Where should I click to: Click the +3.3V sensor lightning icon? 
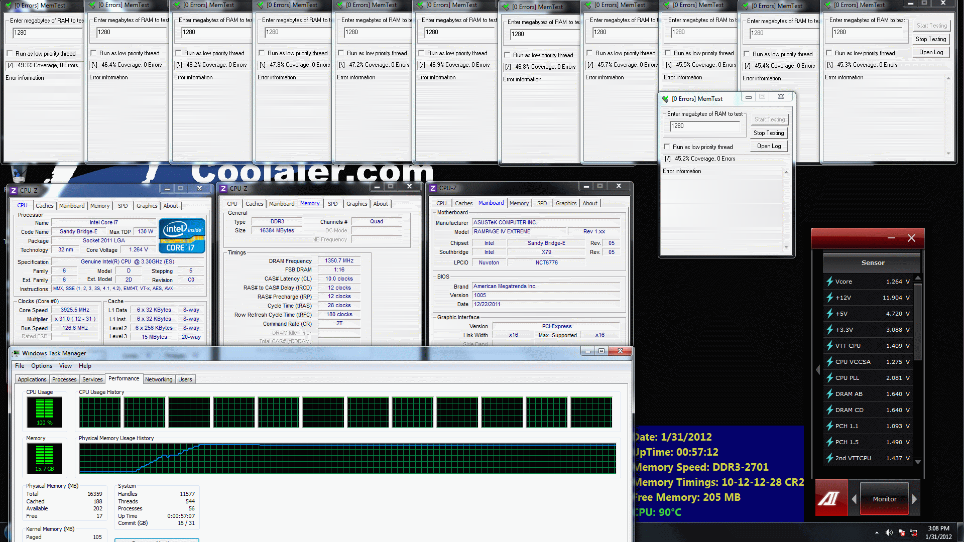829,330
